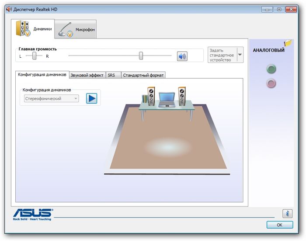Open Задать стандартное устройство dropdown arrow
Image resolution: width=306 pixels, height=241 pixels.
point(240,55)
